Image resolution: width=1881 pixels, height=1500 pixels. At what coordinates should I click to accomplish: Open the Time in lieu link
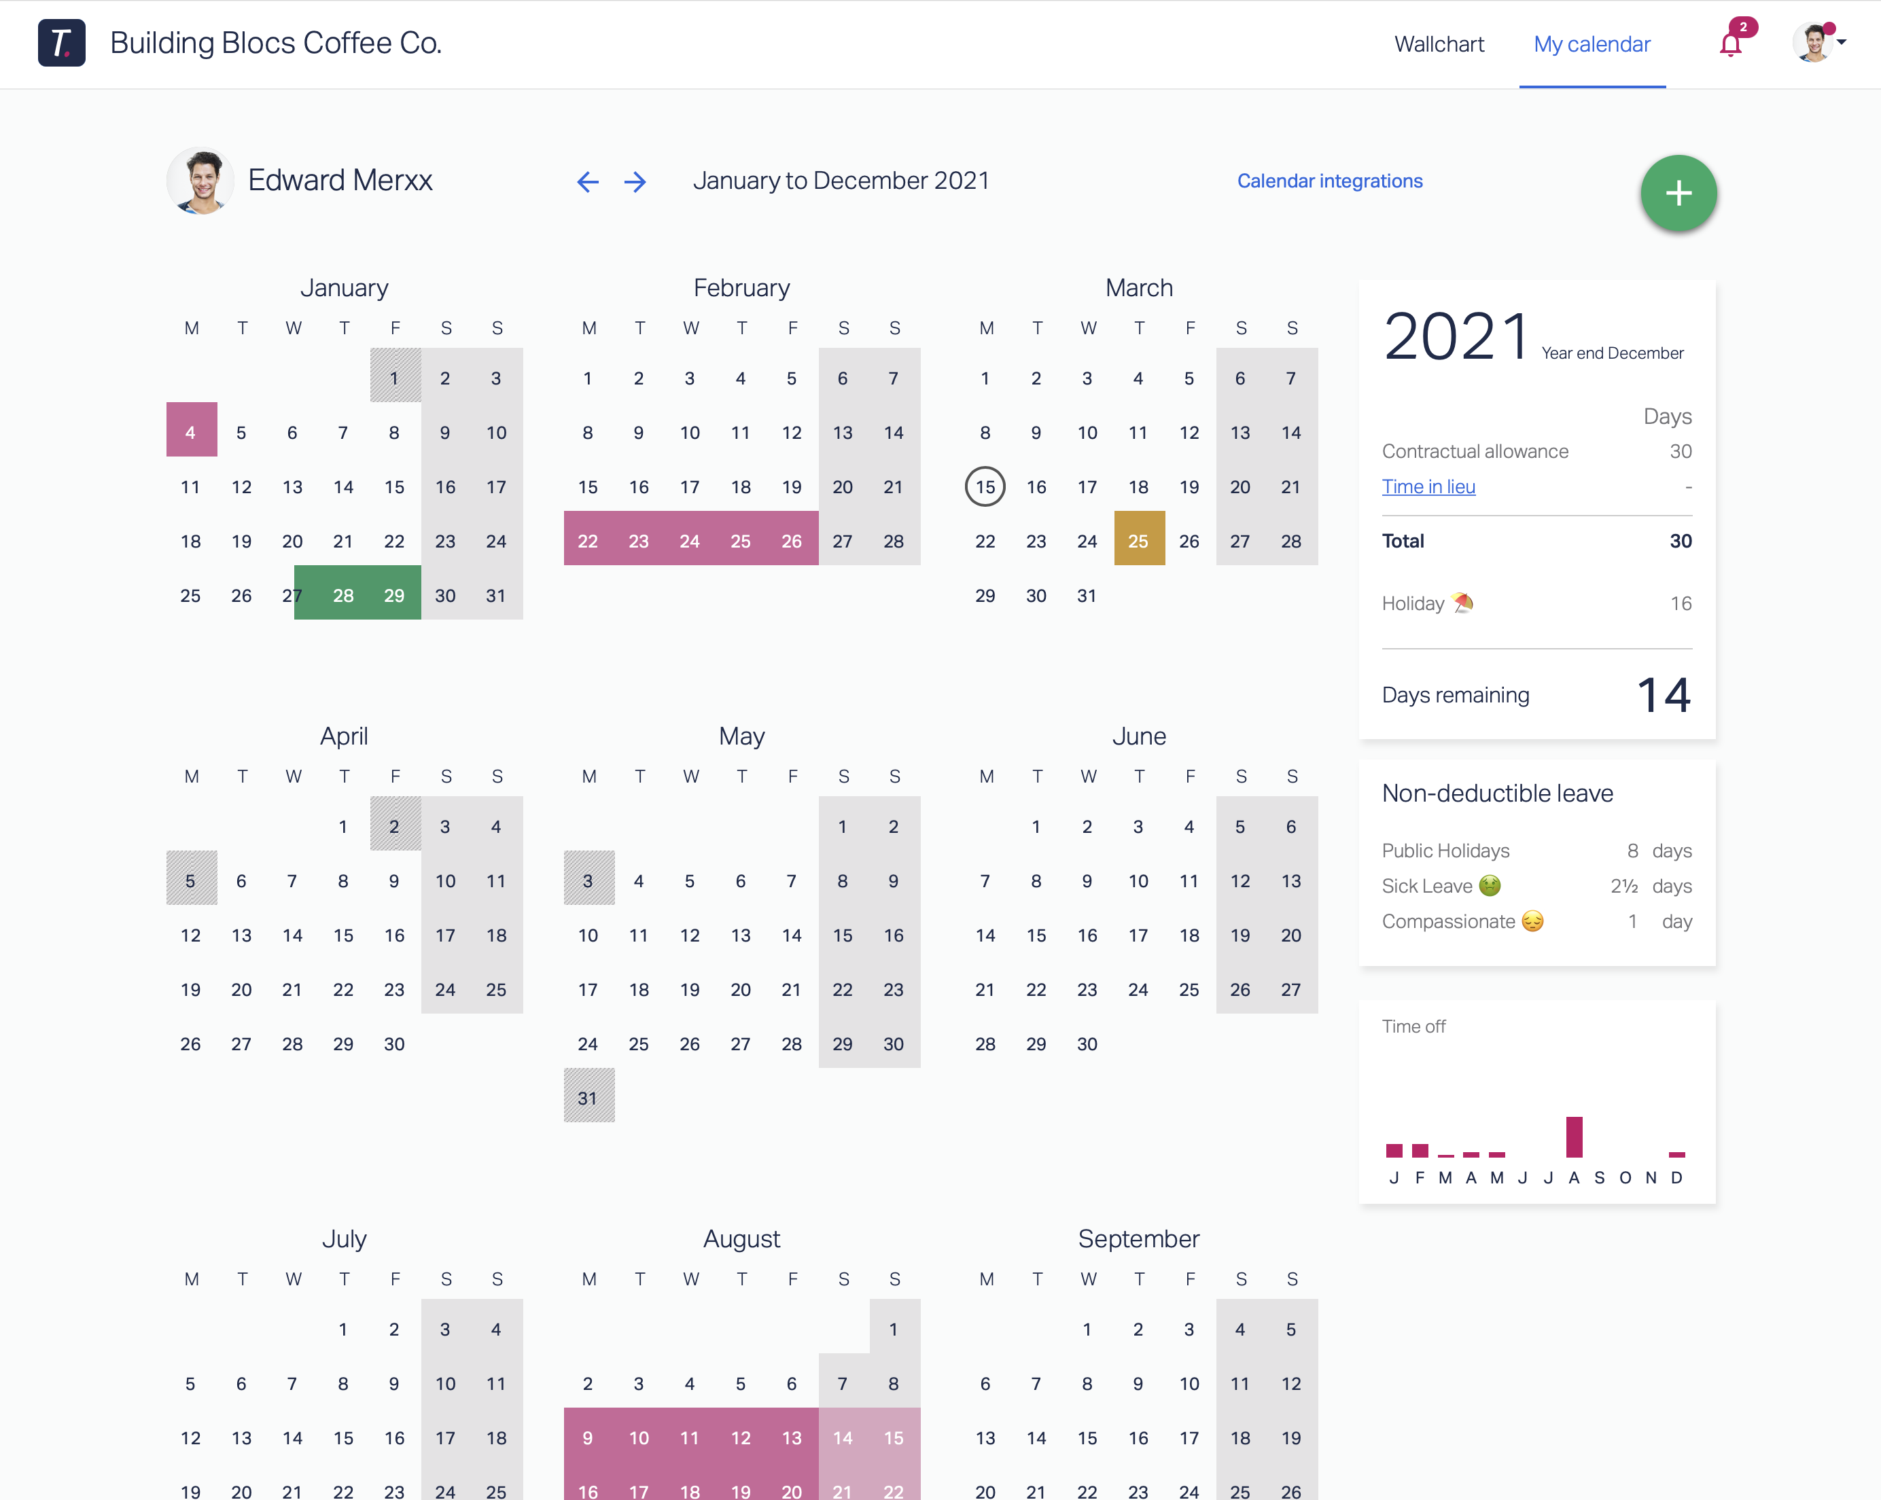coord(1428,486)
